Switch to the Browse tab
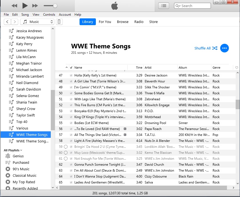 click(x=123, y=22)
